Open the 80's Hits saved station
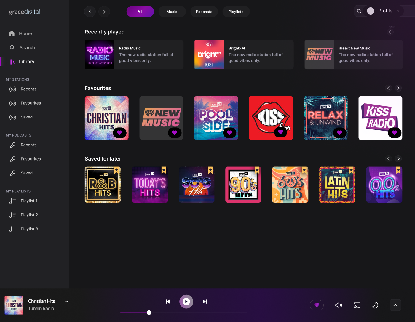415x322 pixels. point(197,185)
